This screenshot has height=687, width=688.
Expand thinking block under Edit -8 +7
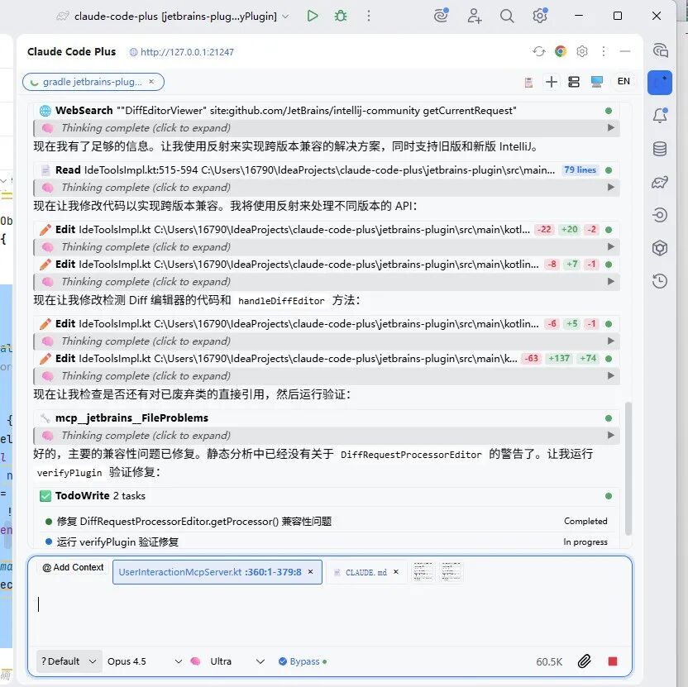tap(327, 282)
